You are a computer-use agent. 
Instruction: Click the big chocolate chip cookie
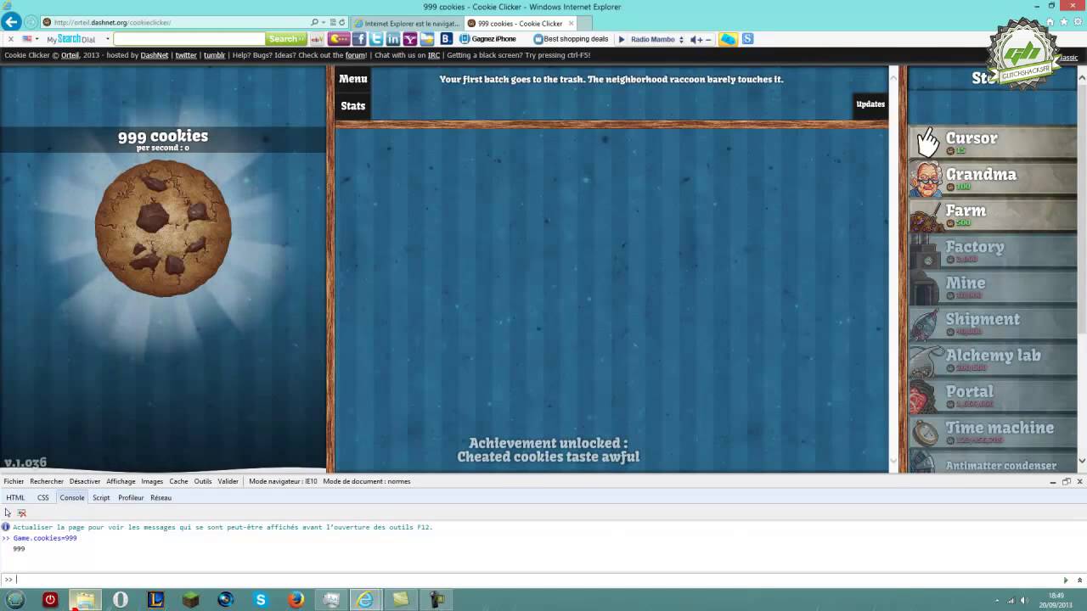(163, 227)
